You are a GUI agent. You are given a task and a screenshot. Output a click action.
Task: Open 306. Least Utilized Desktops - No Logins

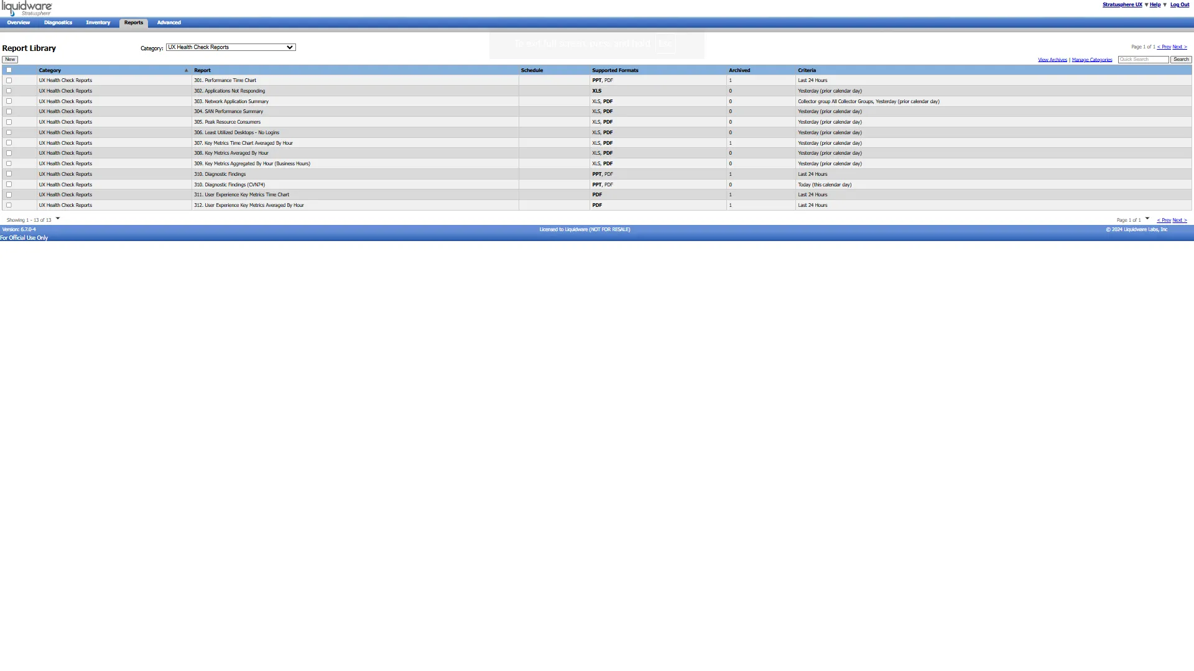(x=236, y=132)
